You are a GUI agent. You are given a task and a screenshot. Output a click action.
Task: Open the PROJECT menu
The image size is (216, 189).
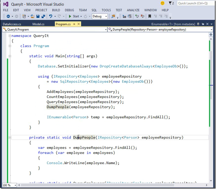[41, 10]
